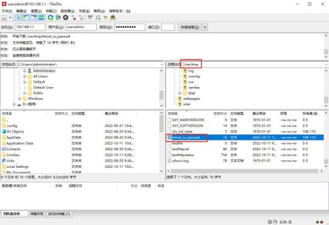
Task: Cancel the current operation
Action: (66, 18)
